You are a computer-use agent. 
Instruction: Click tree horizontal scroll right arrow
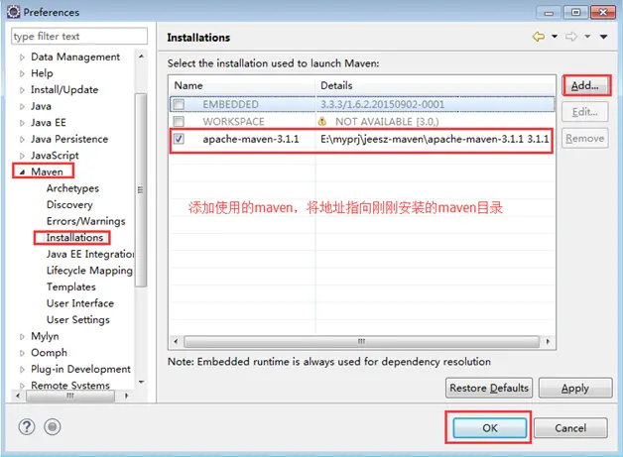pos(126,396)
